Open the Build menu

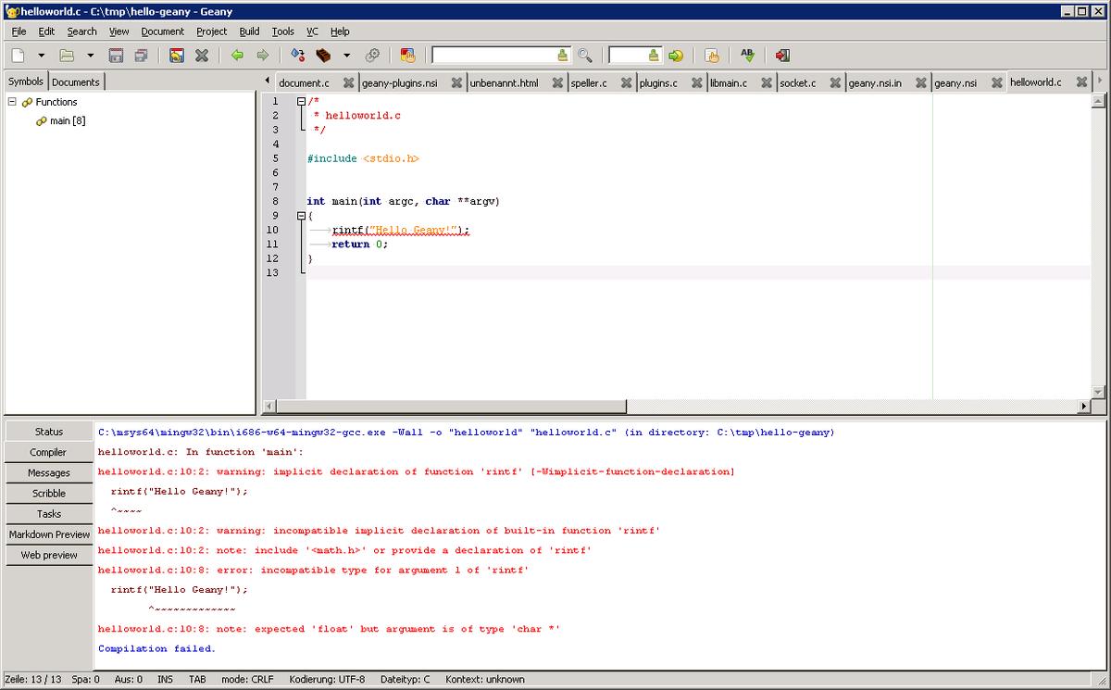point(248,31)
